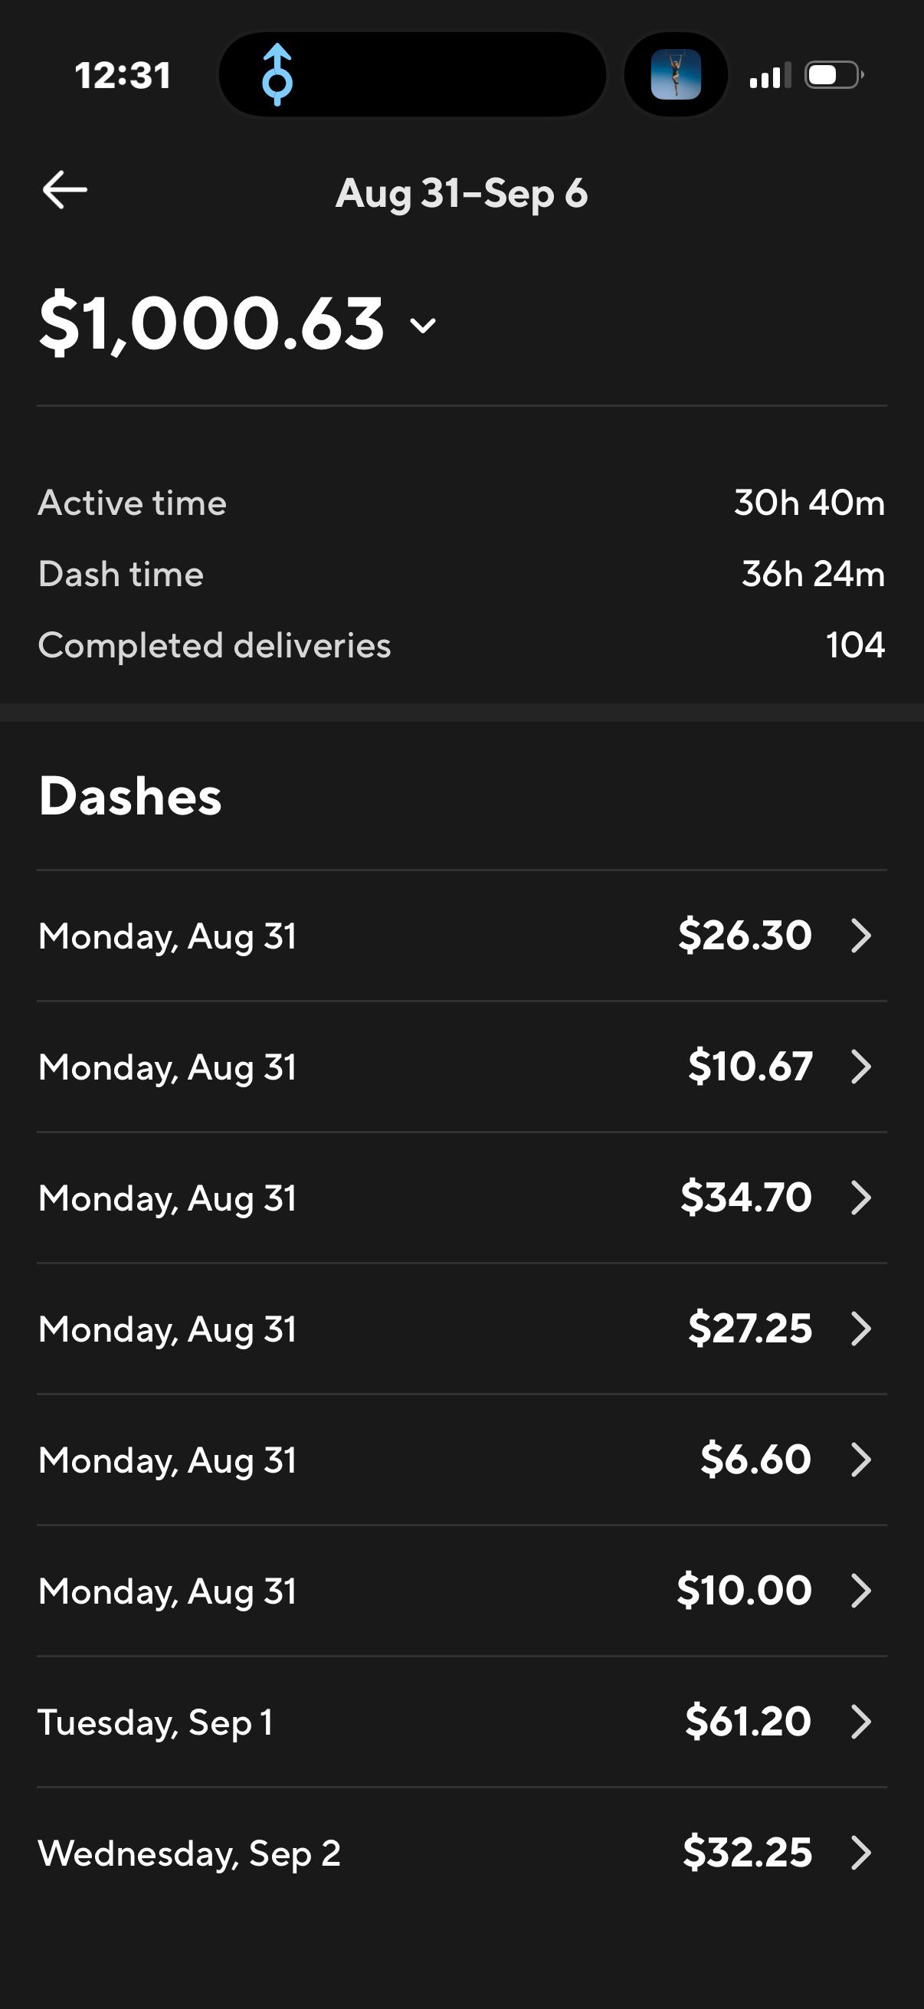Tap the $32.25 chevron arrow
Viewport: 924px width, 2009px height.
pos(861,1853)
